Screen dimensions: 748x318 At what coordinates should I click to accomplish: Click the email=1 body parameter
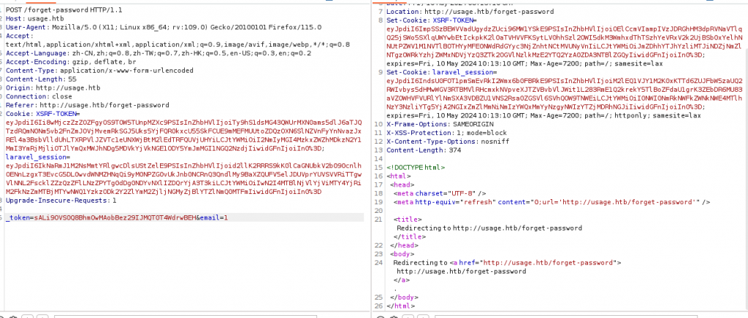[x=214, y=217]
